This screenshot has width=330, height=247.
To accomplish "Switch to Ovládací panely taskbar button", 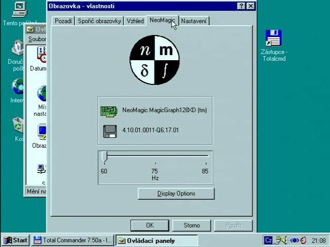I will pos(157,240).
